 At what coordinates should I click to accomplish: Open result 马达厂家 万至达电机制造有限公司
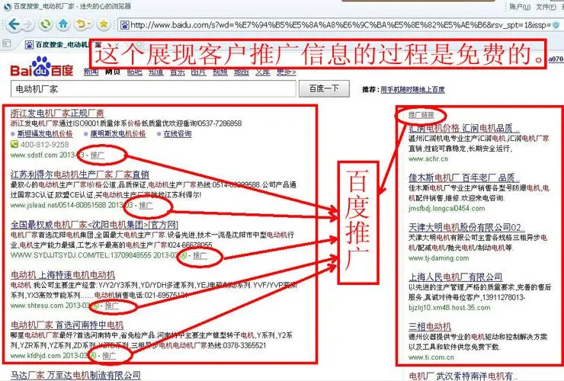(75, 375)
